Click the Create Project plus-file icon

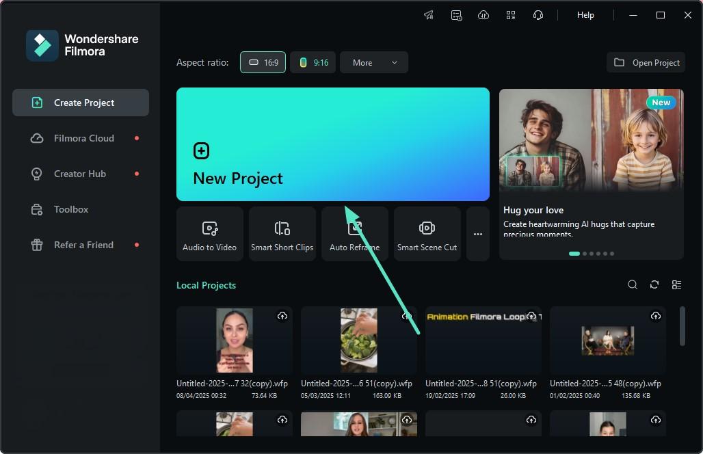(x=37, y=103)
